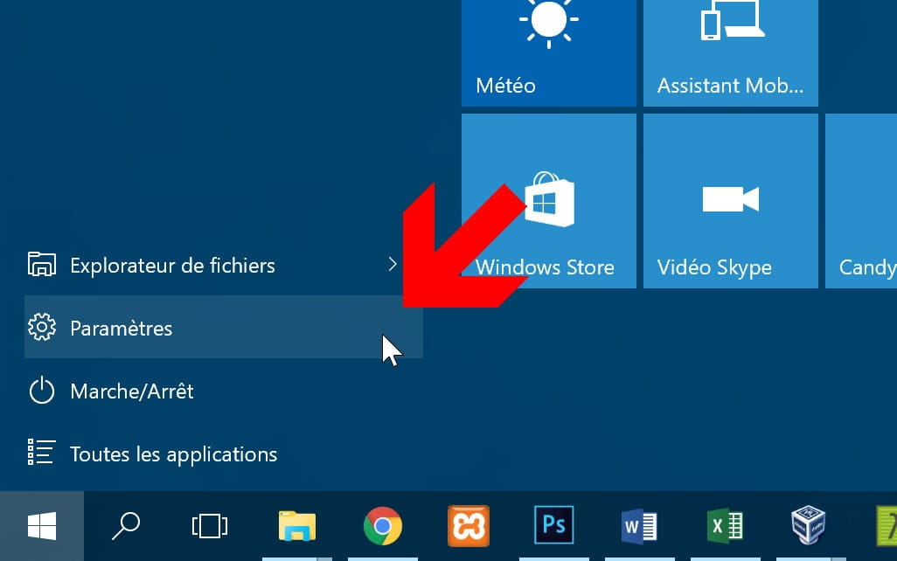Open the Vidéo Skype tile
The width and height of the screenshot is (897, 561).
click(731, 201)
